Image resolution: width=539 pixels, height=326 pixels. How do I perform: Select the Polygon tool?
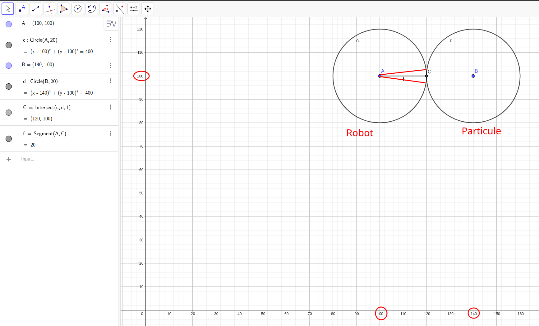coord(63,9)
